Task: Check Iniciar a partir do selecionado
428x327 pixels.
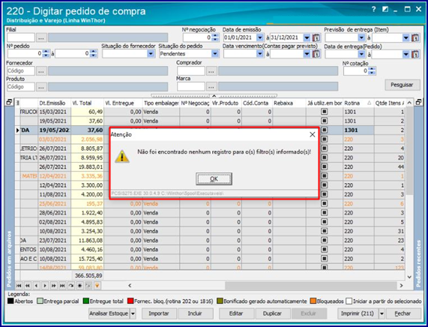Action: (x=349, y=301)
